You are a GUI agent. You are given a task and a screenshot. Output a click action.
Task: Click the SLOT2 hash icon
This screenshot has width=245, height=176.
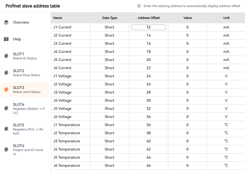(x=6, y=73)
